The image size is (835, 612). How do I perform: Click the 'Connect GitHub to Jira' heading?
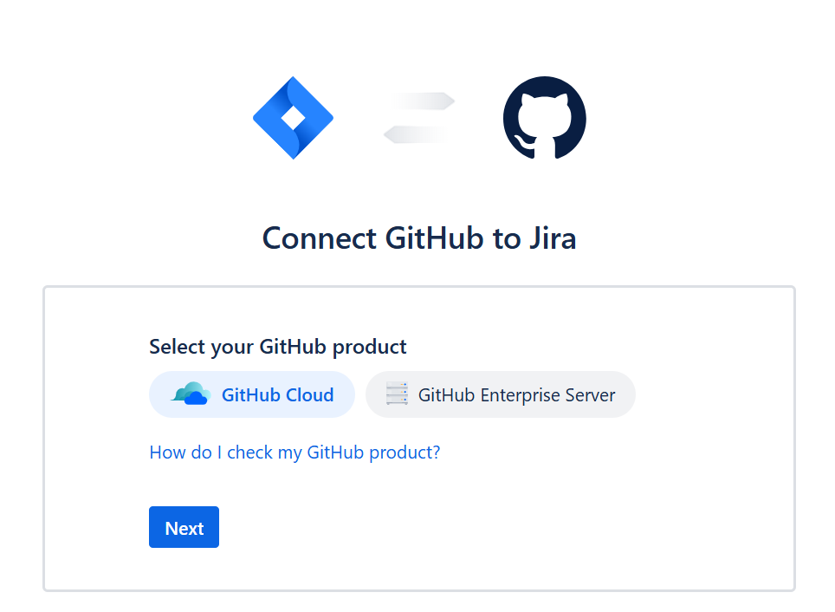coord(419,238)
